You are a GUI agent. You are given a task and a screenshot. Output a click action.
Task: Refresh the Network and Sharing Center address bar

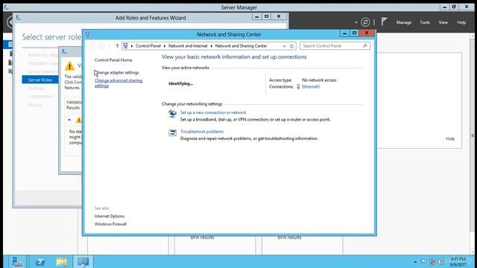click(291, 46)
